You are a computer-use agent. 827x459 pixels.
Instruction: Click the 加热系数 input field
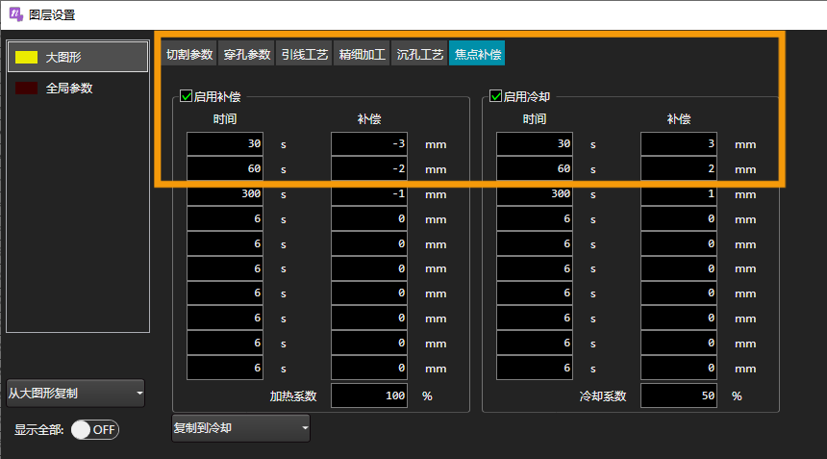(369, 395)
